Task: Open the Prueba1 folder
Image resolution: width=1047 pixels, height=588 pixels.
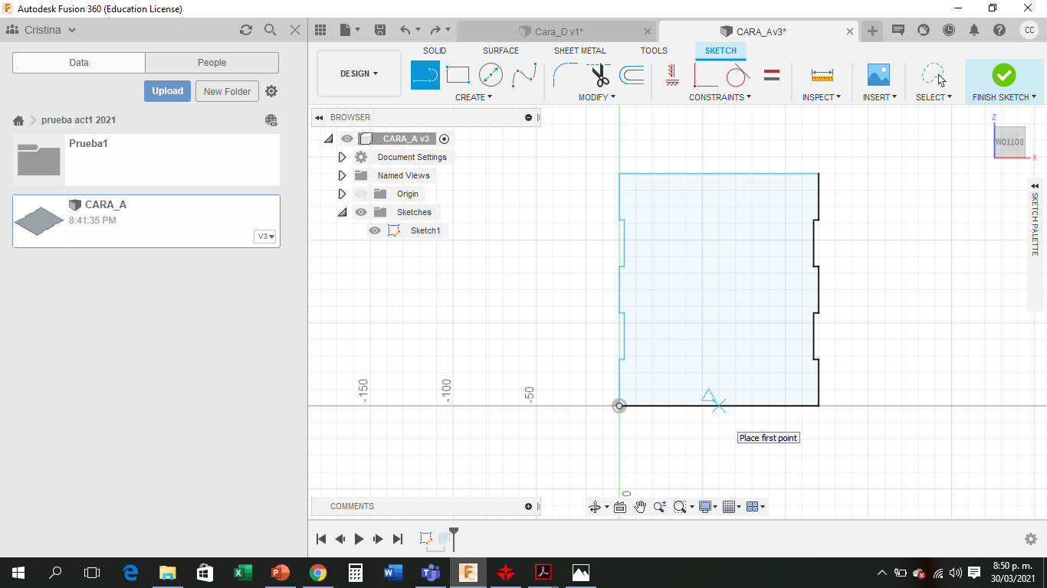Action: click(x=146, y=160)
